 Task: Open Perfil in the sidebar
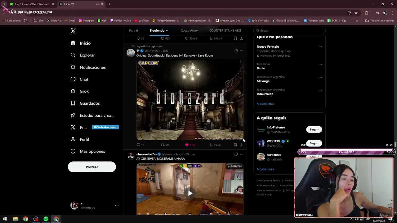pos(80,139)
